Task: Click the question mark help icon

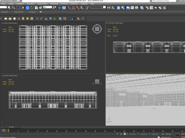Action: point(83,19)
